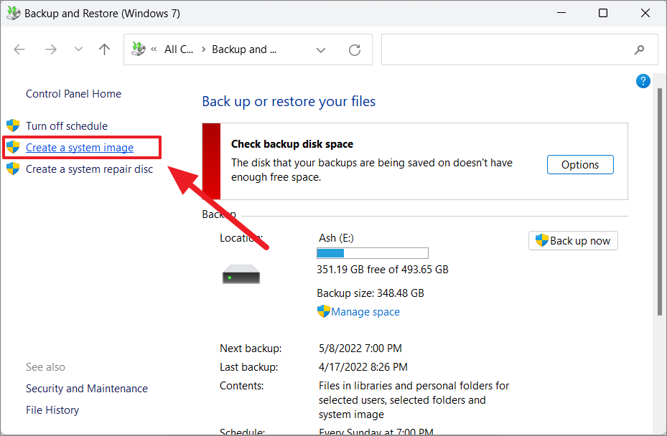667x436 pixels.
Task: Click the disk space usage bar
Action: tap(372, 252)
